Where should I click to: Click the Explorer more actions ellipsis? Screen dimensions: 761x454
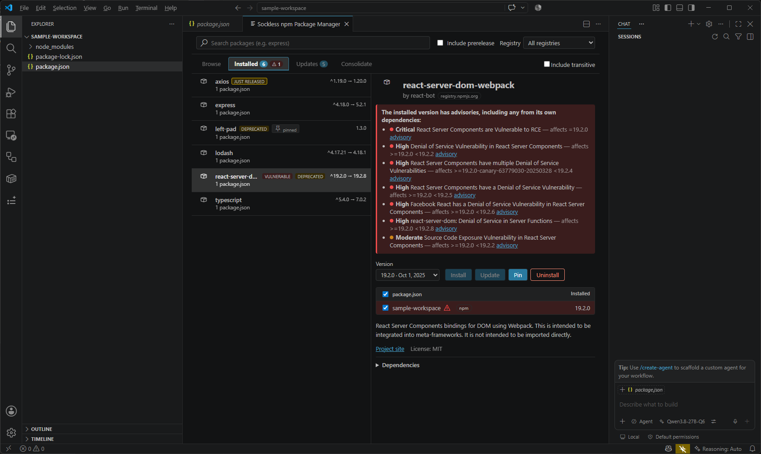pyautogui.click(x=172, y=24)
